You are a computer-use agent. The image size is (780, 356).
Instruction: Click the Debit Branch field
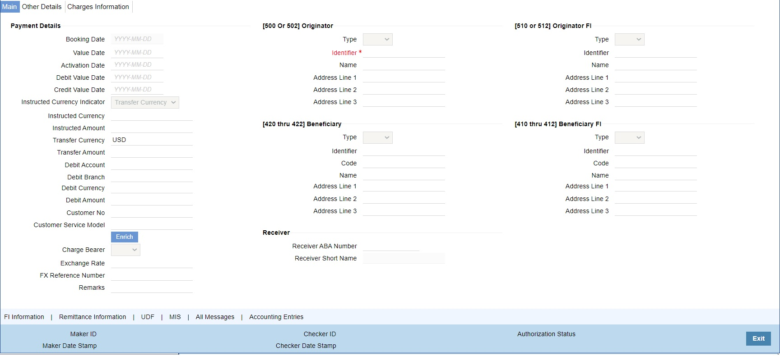click(x=152, y=177)
